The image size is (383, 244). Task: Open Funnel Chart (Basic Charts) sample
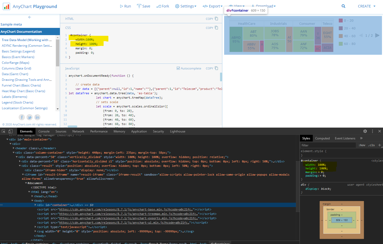click(21, 85)
